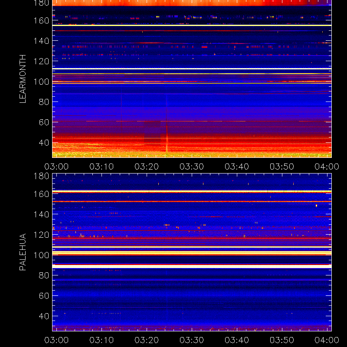
Task: Click the 60 frequency label on Palehua axis
Action: tap(44, 296)
